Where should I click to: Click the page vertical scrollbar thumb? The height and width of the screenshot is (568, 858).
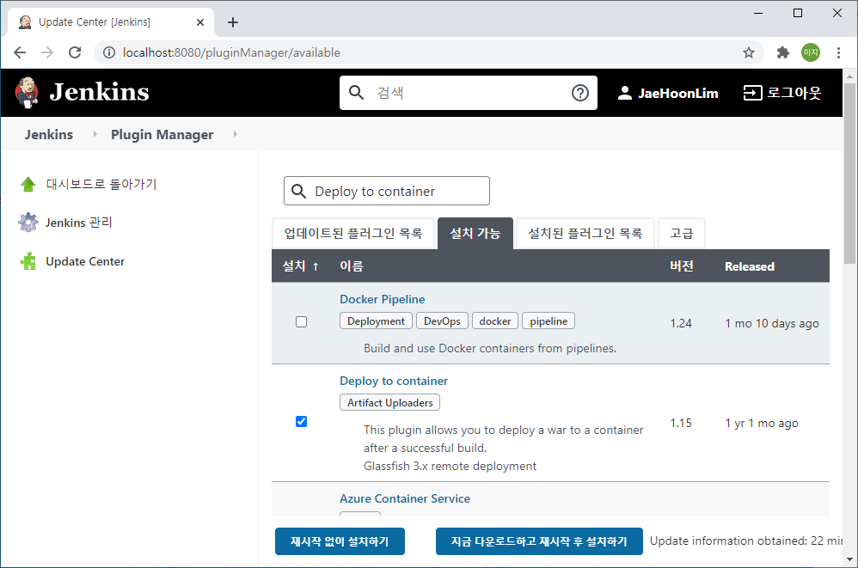(x=849, y=173)
